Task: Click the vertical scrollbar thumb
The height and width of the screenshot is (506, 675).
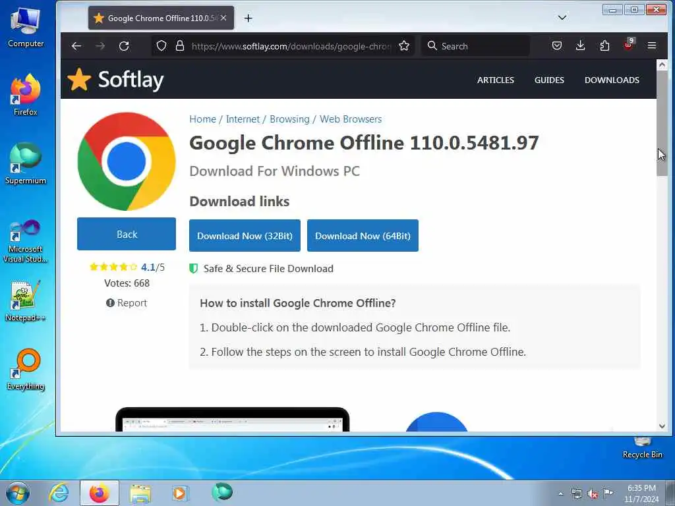Action: 662,123
